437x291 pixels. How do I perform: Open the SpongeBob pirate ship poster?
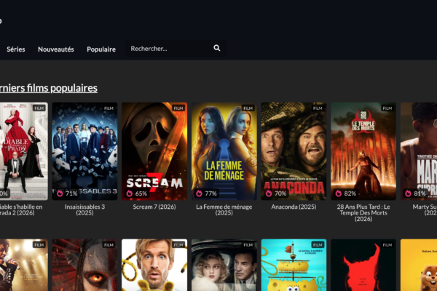[x=294, y=265]
